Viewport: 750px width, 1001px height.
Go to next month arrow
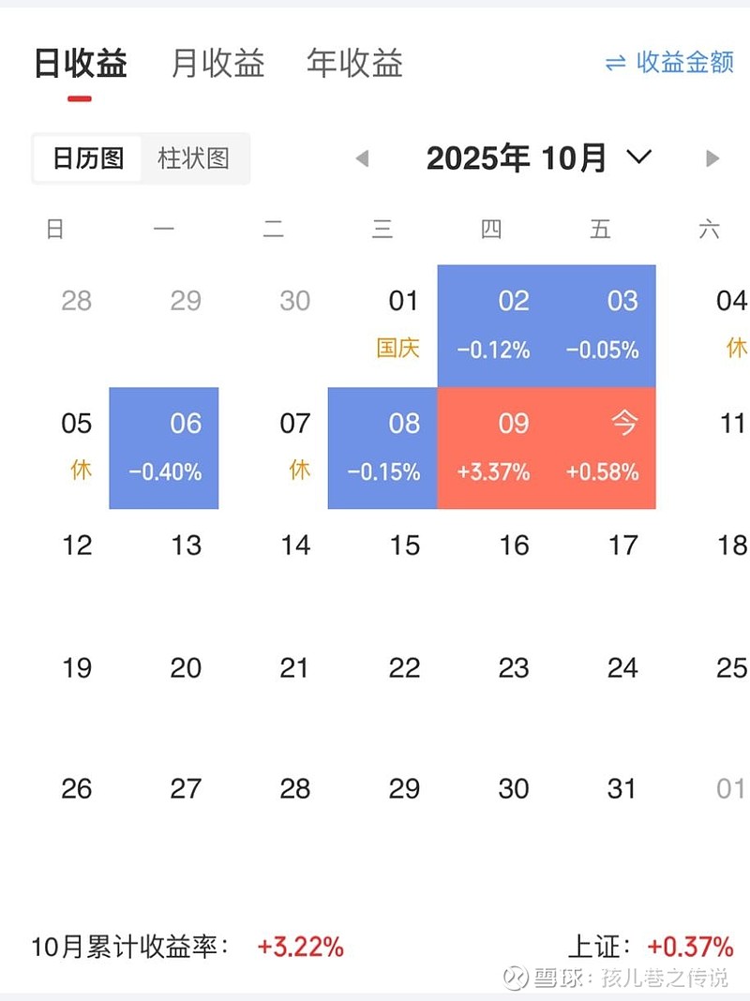pos(712,158)
